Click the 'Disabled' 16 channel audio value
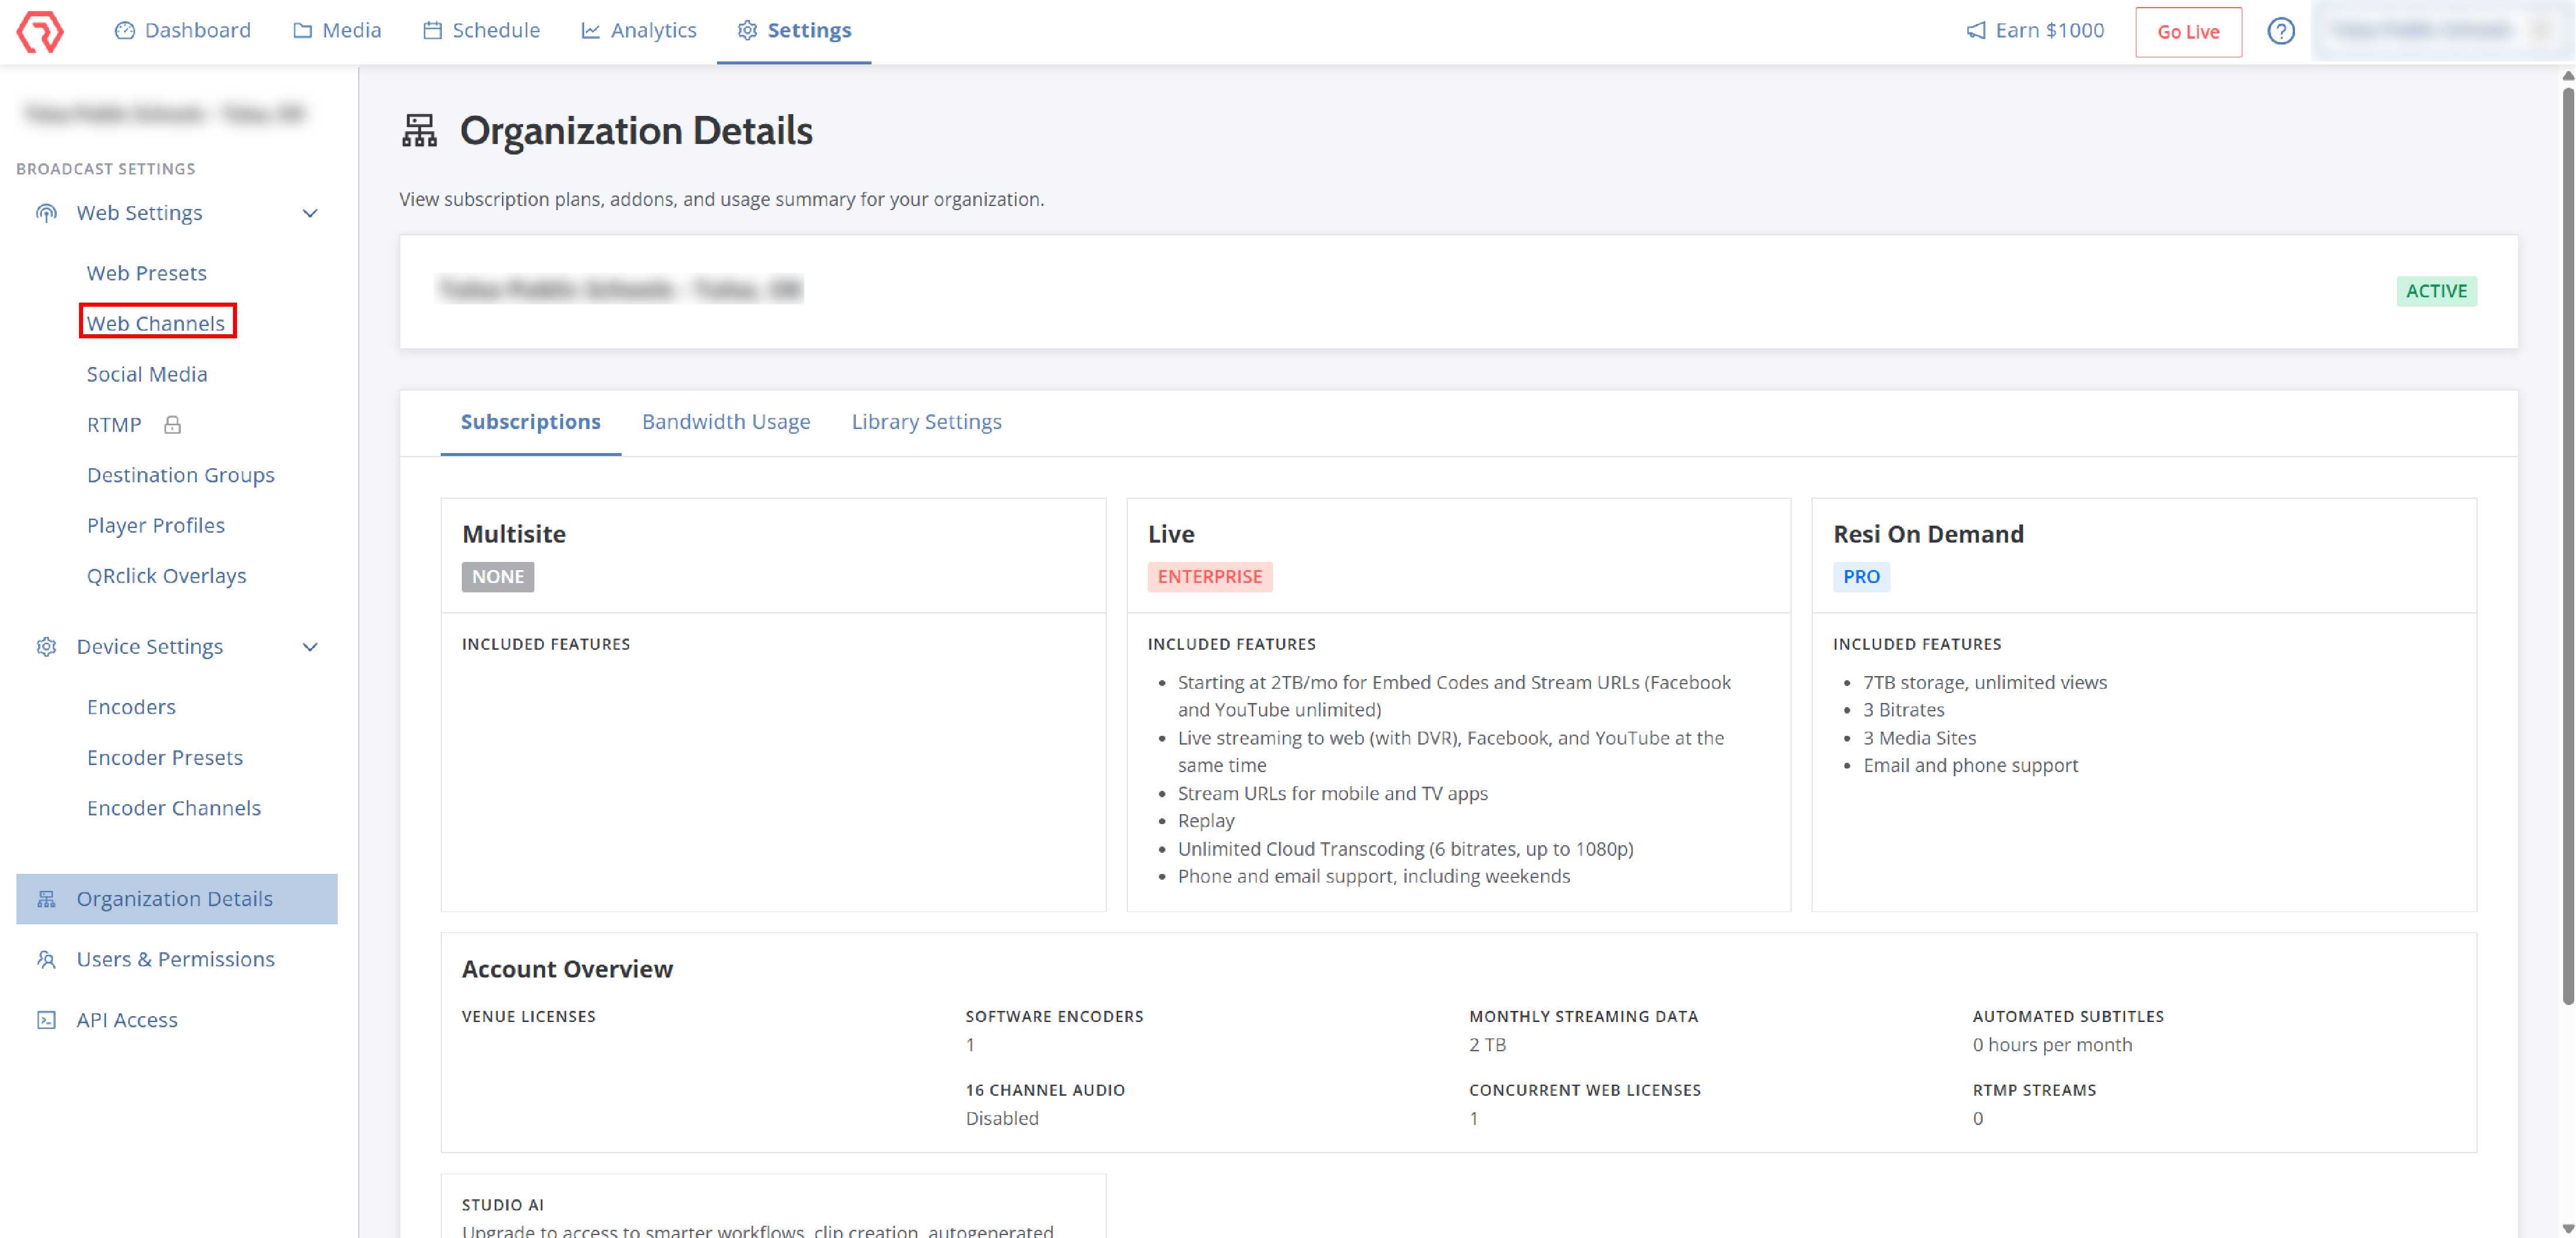Screen dimensions: 2576x1238 (1002, 1119)
